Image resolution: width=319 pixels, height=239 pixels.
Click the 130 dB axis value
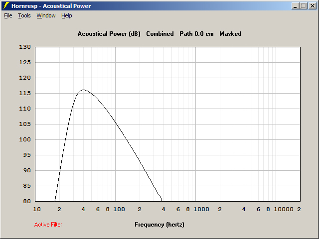25,47
